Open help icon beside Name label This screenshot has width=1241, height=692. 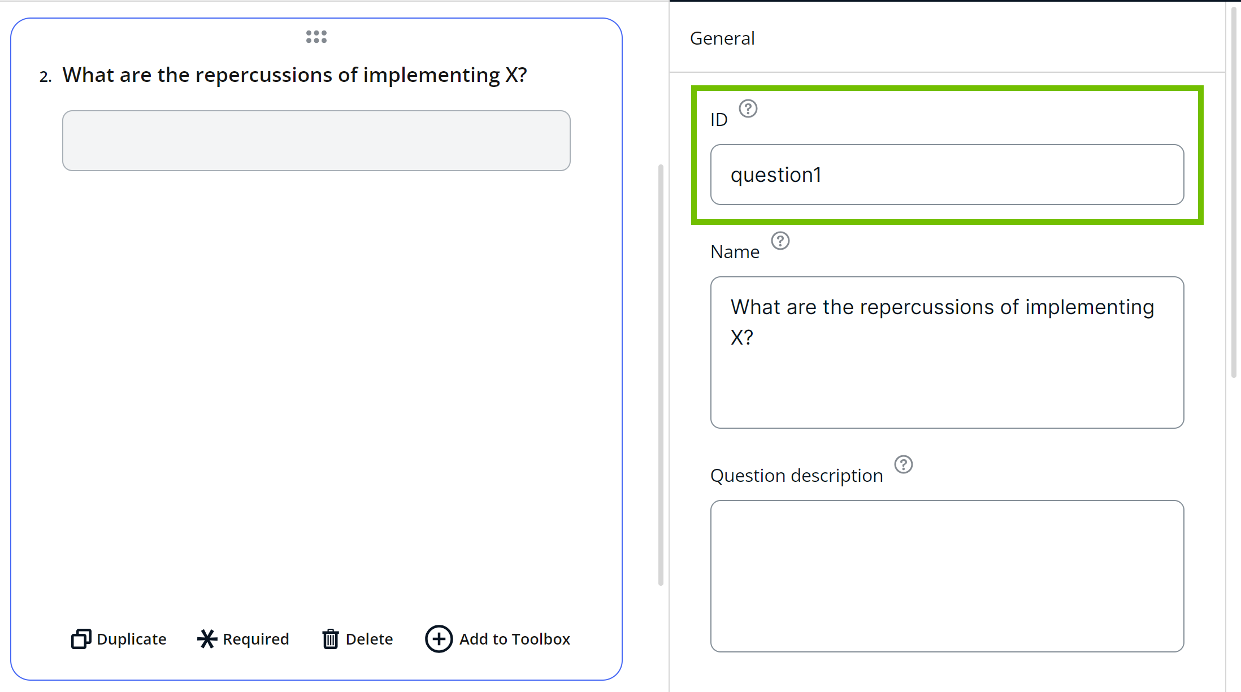click(x=780, y=241)
